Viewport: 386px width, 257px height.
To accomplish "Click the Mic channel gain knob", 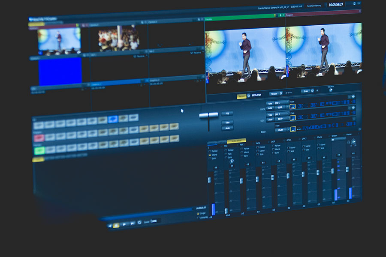I will tap(232, 161).
